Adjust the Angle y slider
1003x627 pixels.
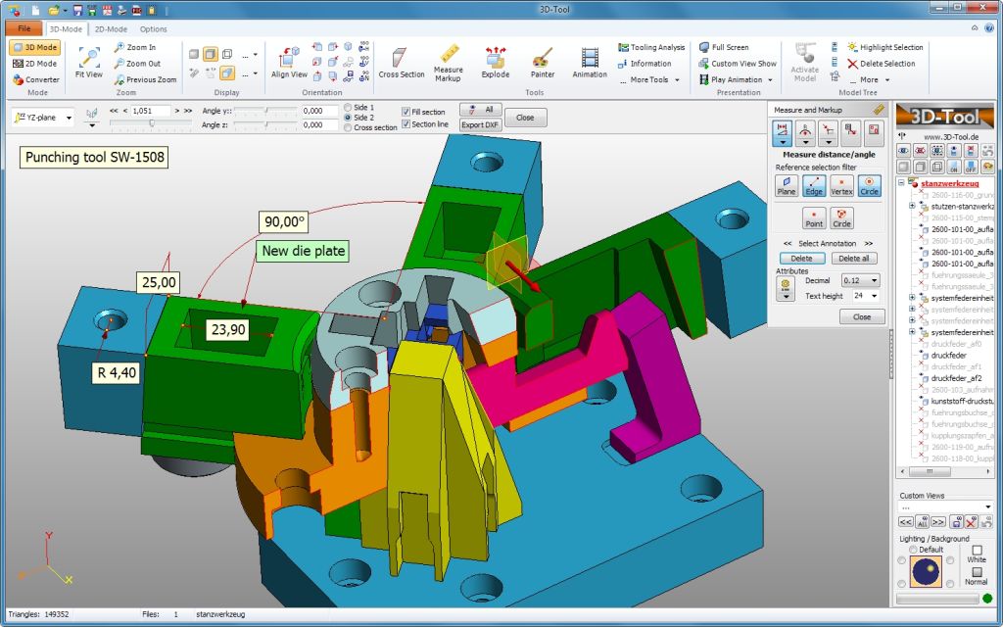(x=264, y=112)
